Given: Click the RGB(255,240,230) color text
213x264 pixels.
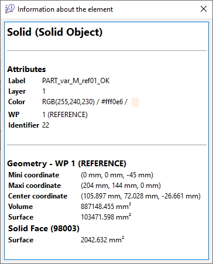Looking at the screenshot, I should click(x=68, y=102).
